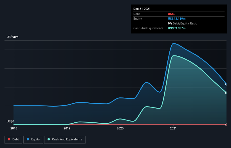Click the 2019 x-axis label

tap(67, 128)
